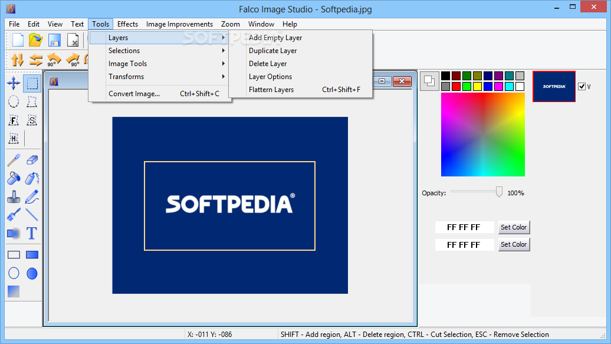Open the Text menu
Viewport: 611px width, 344px height.
pos(77,24)
